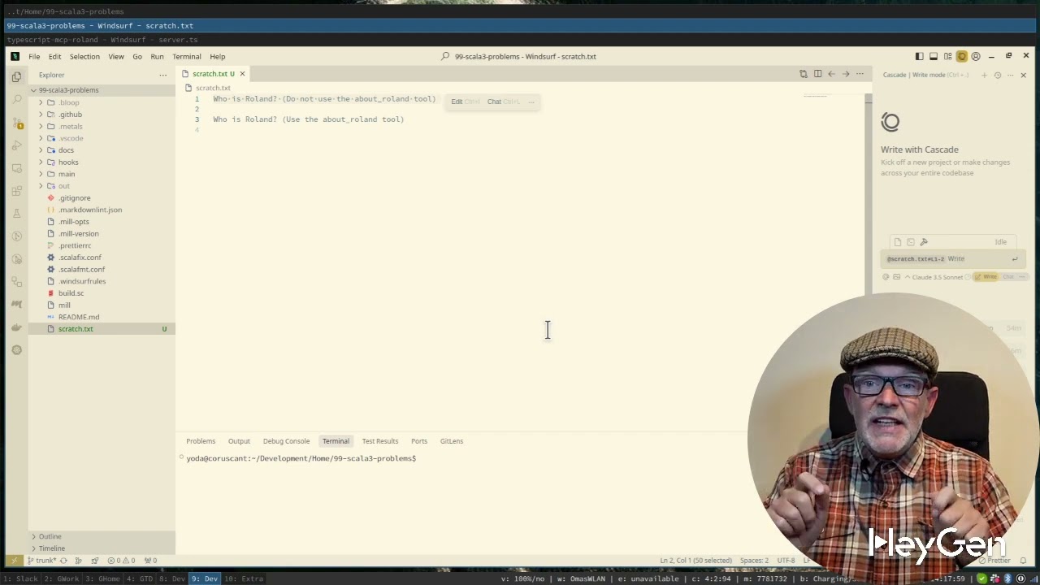Toggle the primary sidebar visibility
This screenshot has height=585, width=1040.
tap(919, 56)
